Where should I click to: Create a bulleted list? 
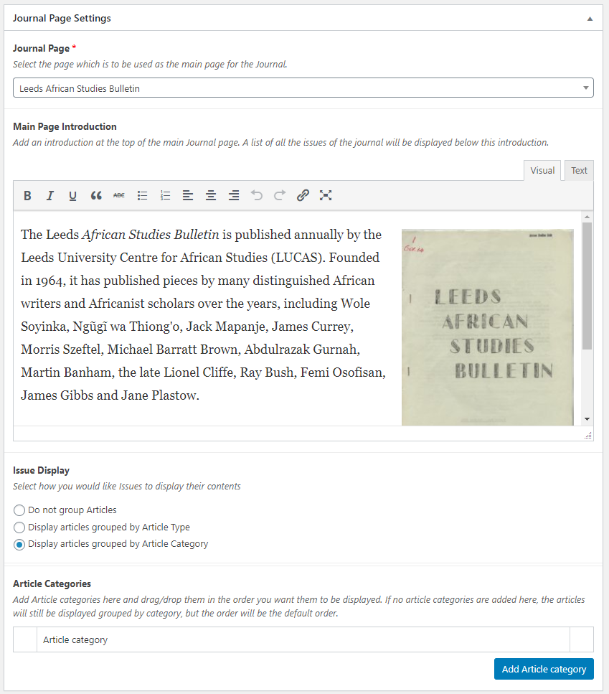[142, 195]
